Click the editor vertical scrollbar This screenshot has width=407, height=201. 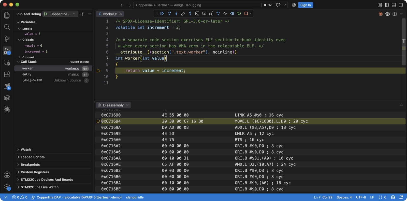click(x=404, y=42)
